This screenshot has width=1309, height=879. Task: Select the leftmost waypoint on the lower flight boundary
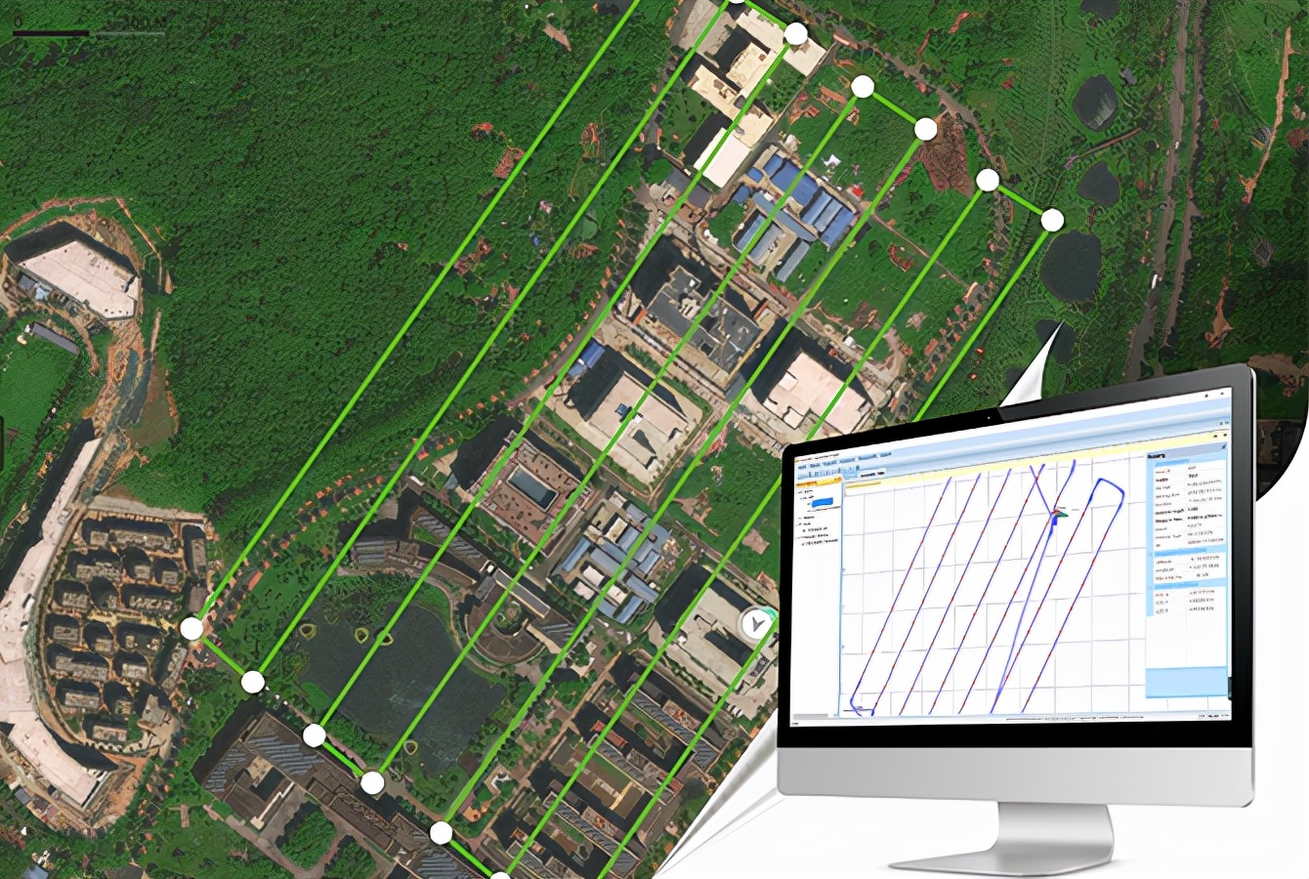[x=192, y=629]
